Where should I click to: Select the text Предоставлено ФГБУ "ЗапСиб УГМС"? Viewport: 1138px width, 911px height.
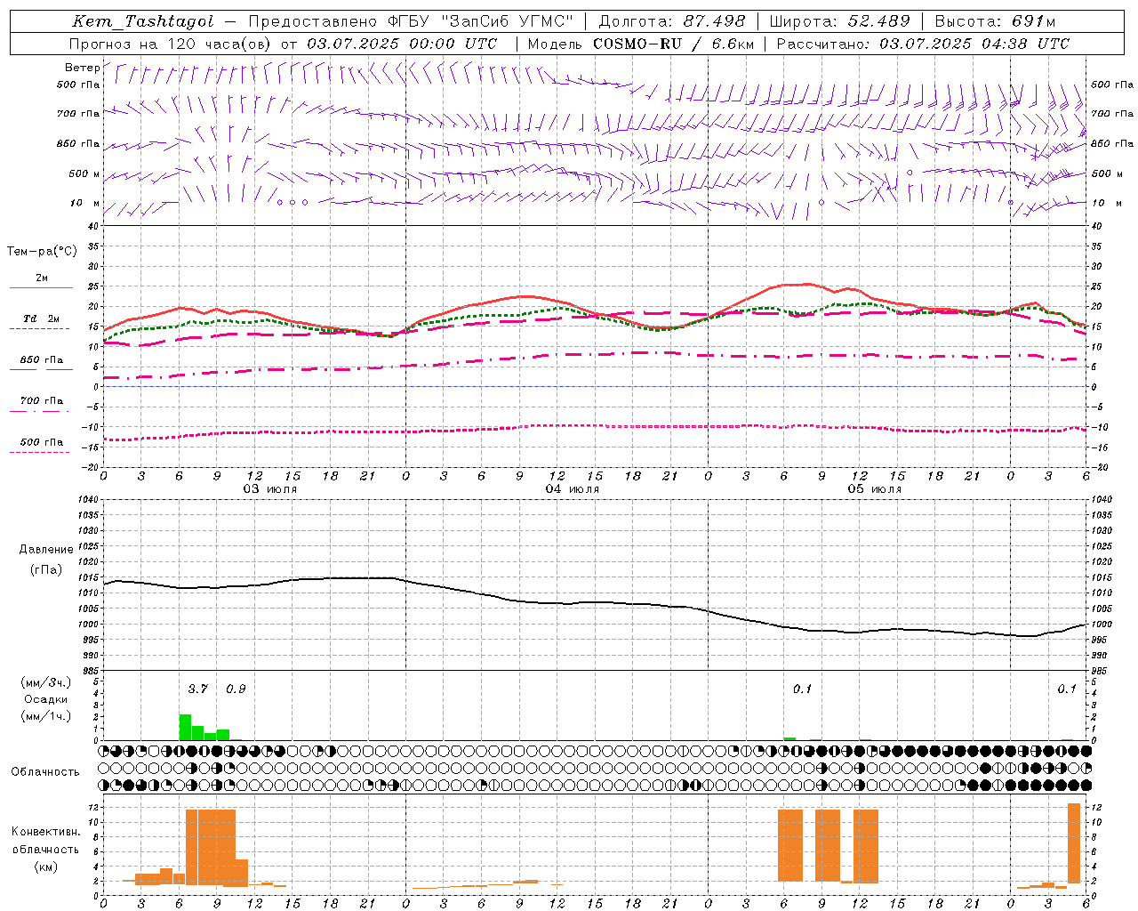tap(411, 21)
